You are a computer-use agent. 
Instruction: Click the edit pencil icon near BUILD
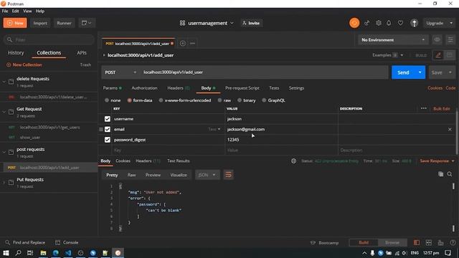tap(438, 55)
